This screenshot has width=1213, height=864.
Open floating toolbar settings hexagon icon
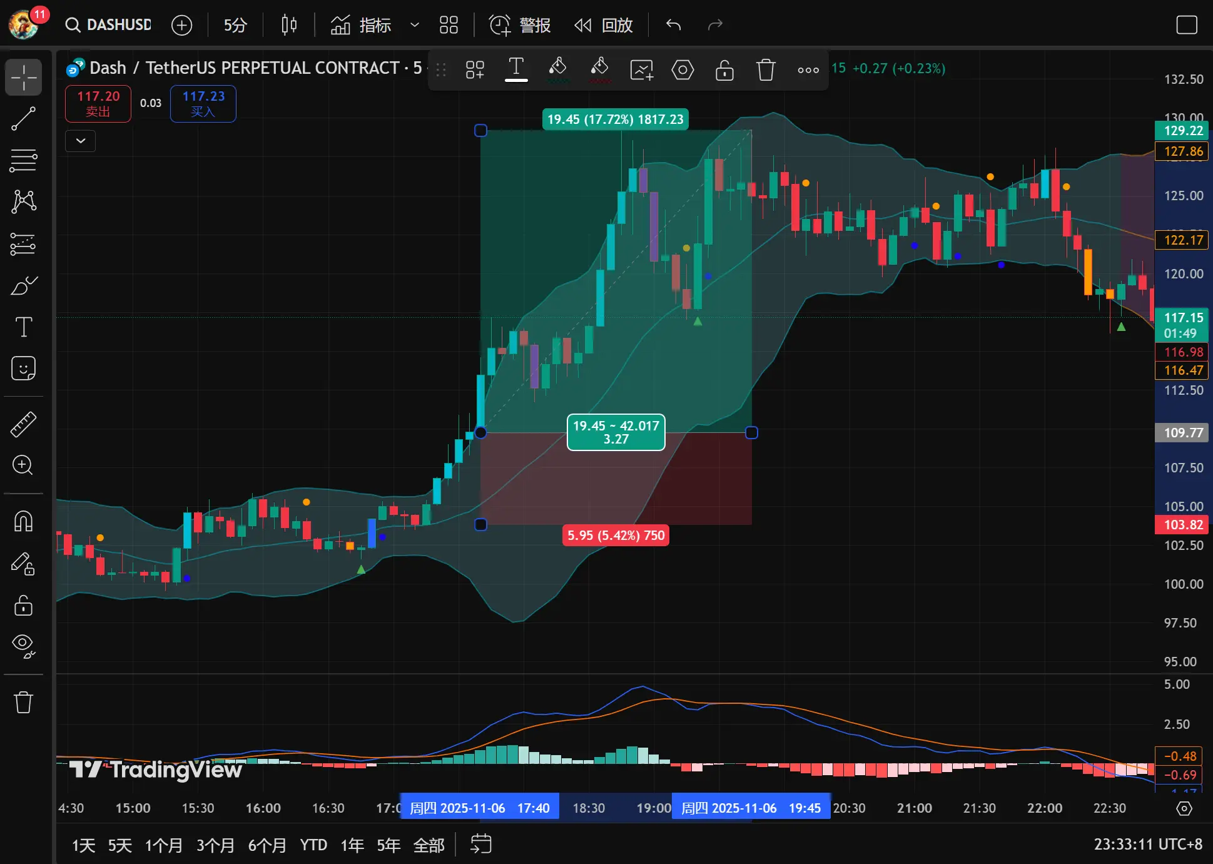coord(683,69)
